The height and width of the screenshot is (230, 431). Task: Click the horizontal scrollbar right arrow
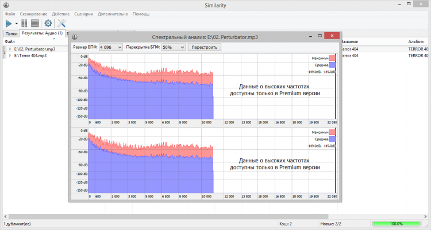point(425,217)
